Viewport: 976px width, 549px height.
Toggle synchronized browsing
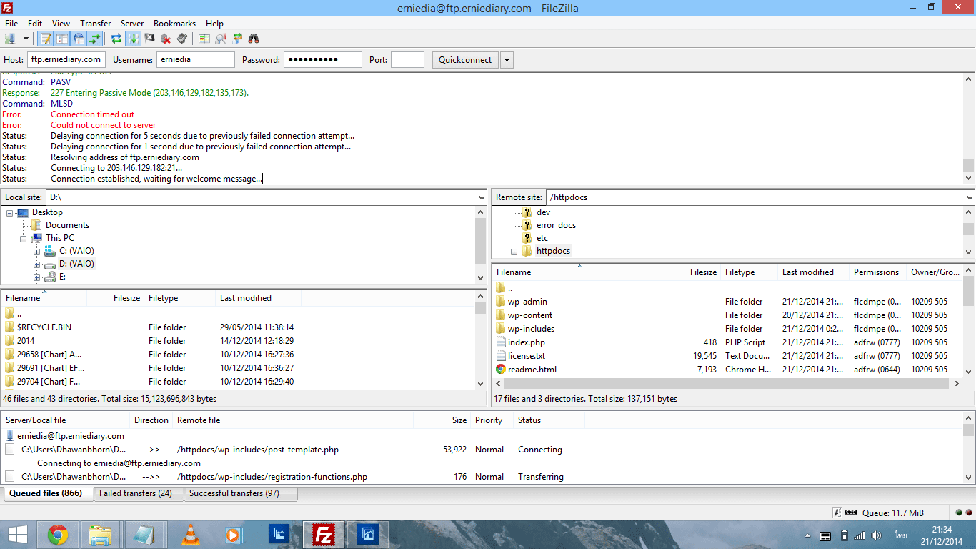[237, 39]
